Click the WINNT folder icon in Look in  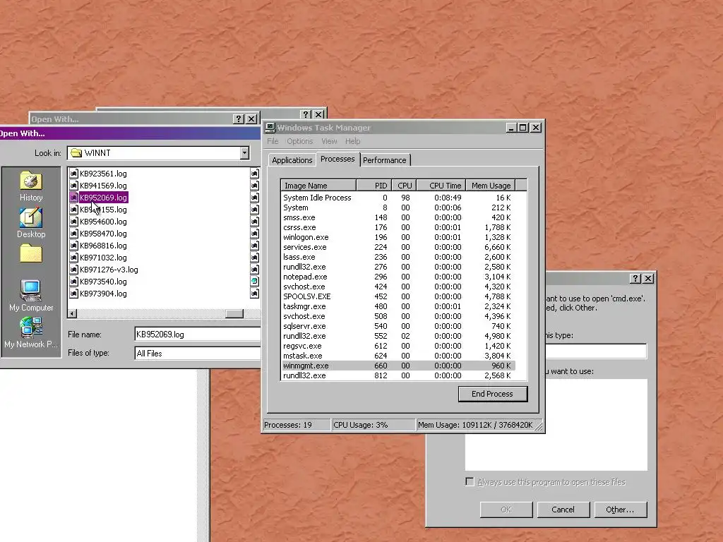point(76,153)
